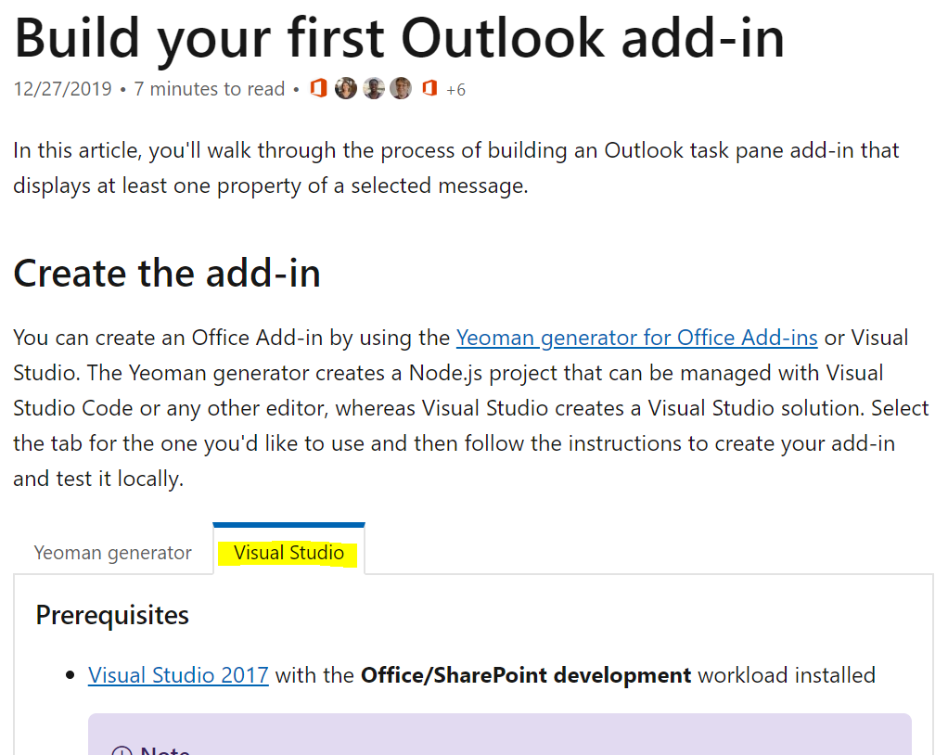Click the Create the add-in heading
The image size is (948, 755).
pyautogui.click(x=167, y=273)
